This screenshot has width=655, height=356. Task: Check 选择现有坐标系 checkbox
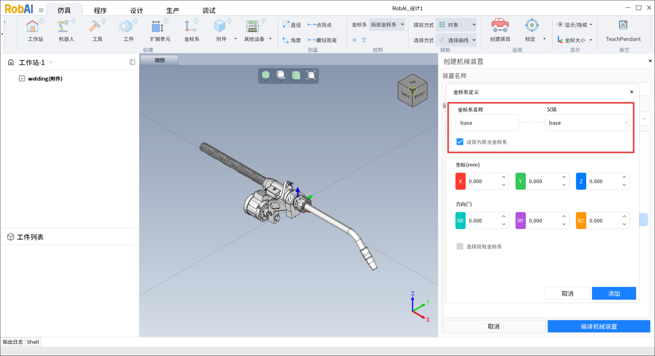pyautogui.click(x=460, y=246)
